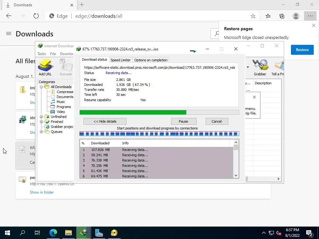Add this page to favorites star
The image size is (319, 239).
tap(253, 16)
